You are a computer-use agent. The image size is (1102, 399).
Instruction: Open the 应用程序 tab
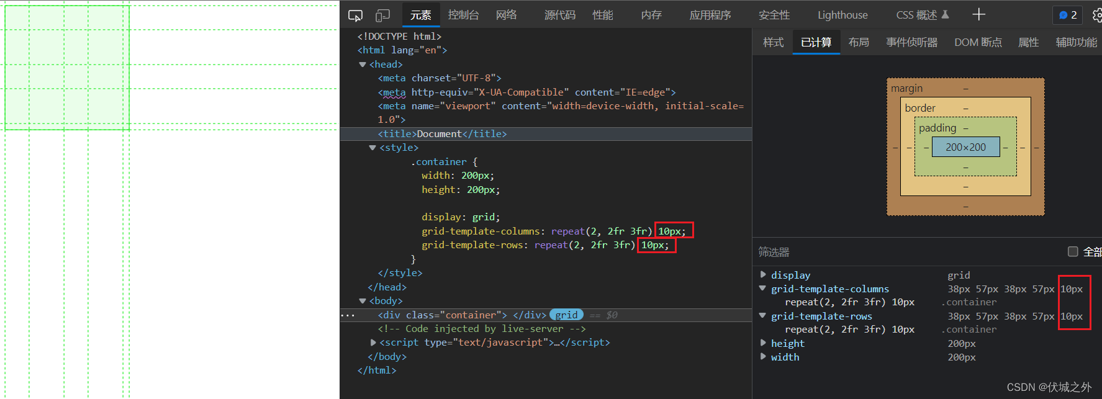click(x=710, y=15)
